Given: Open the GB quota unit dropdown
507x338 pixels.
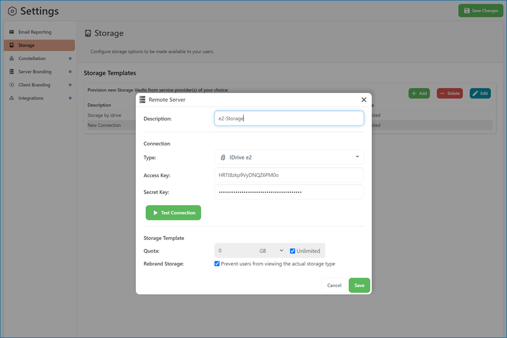Looking at the screenshot, I should [x=271, y=251].
